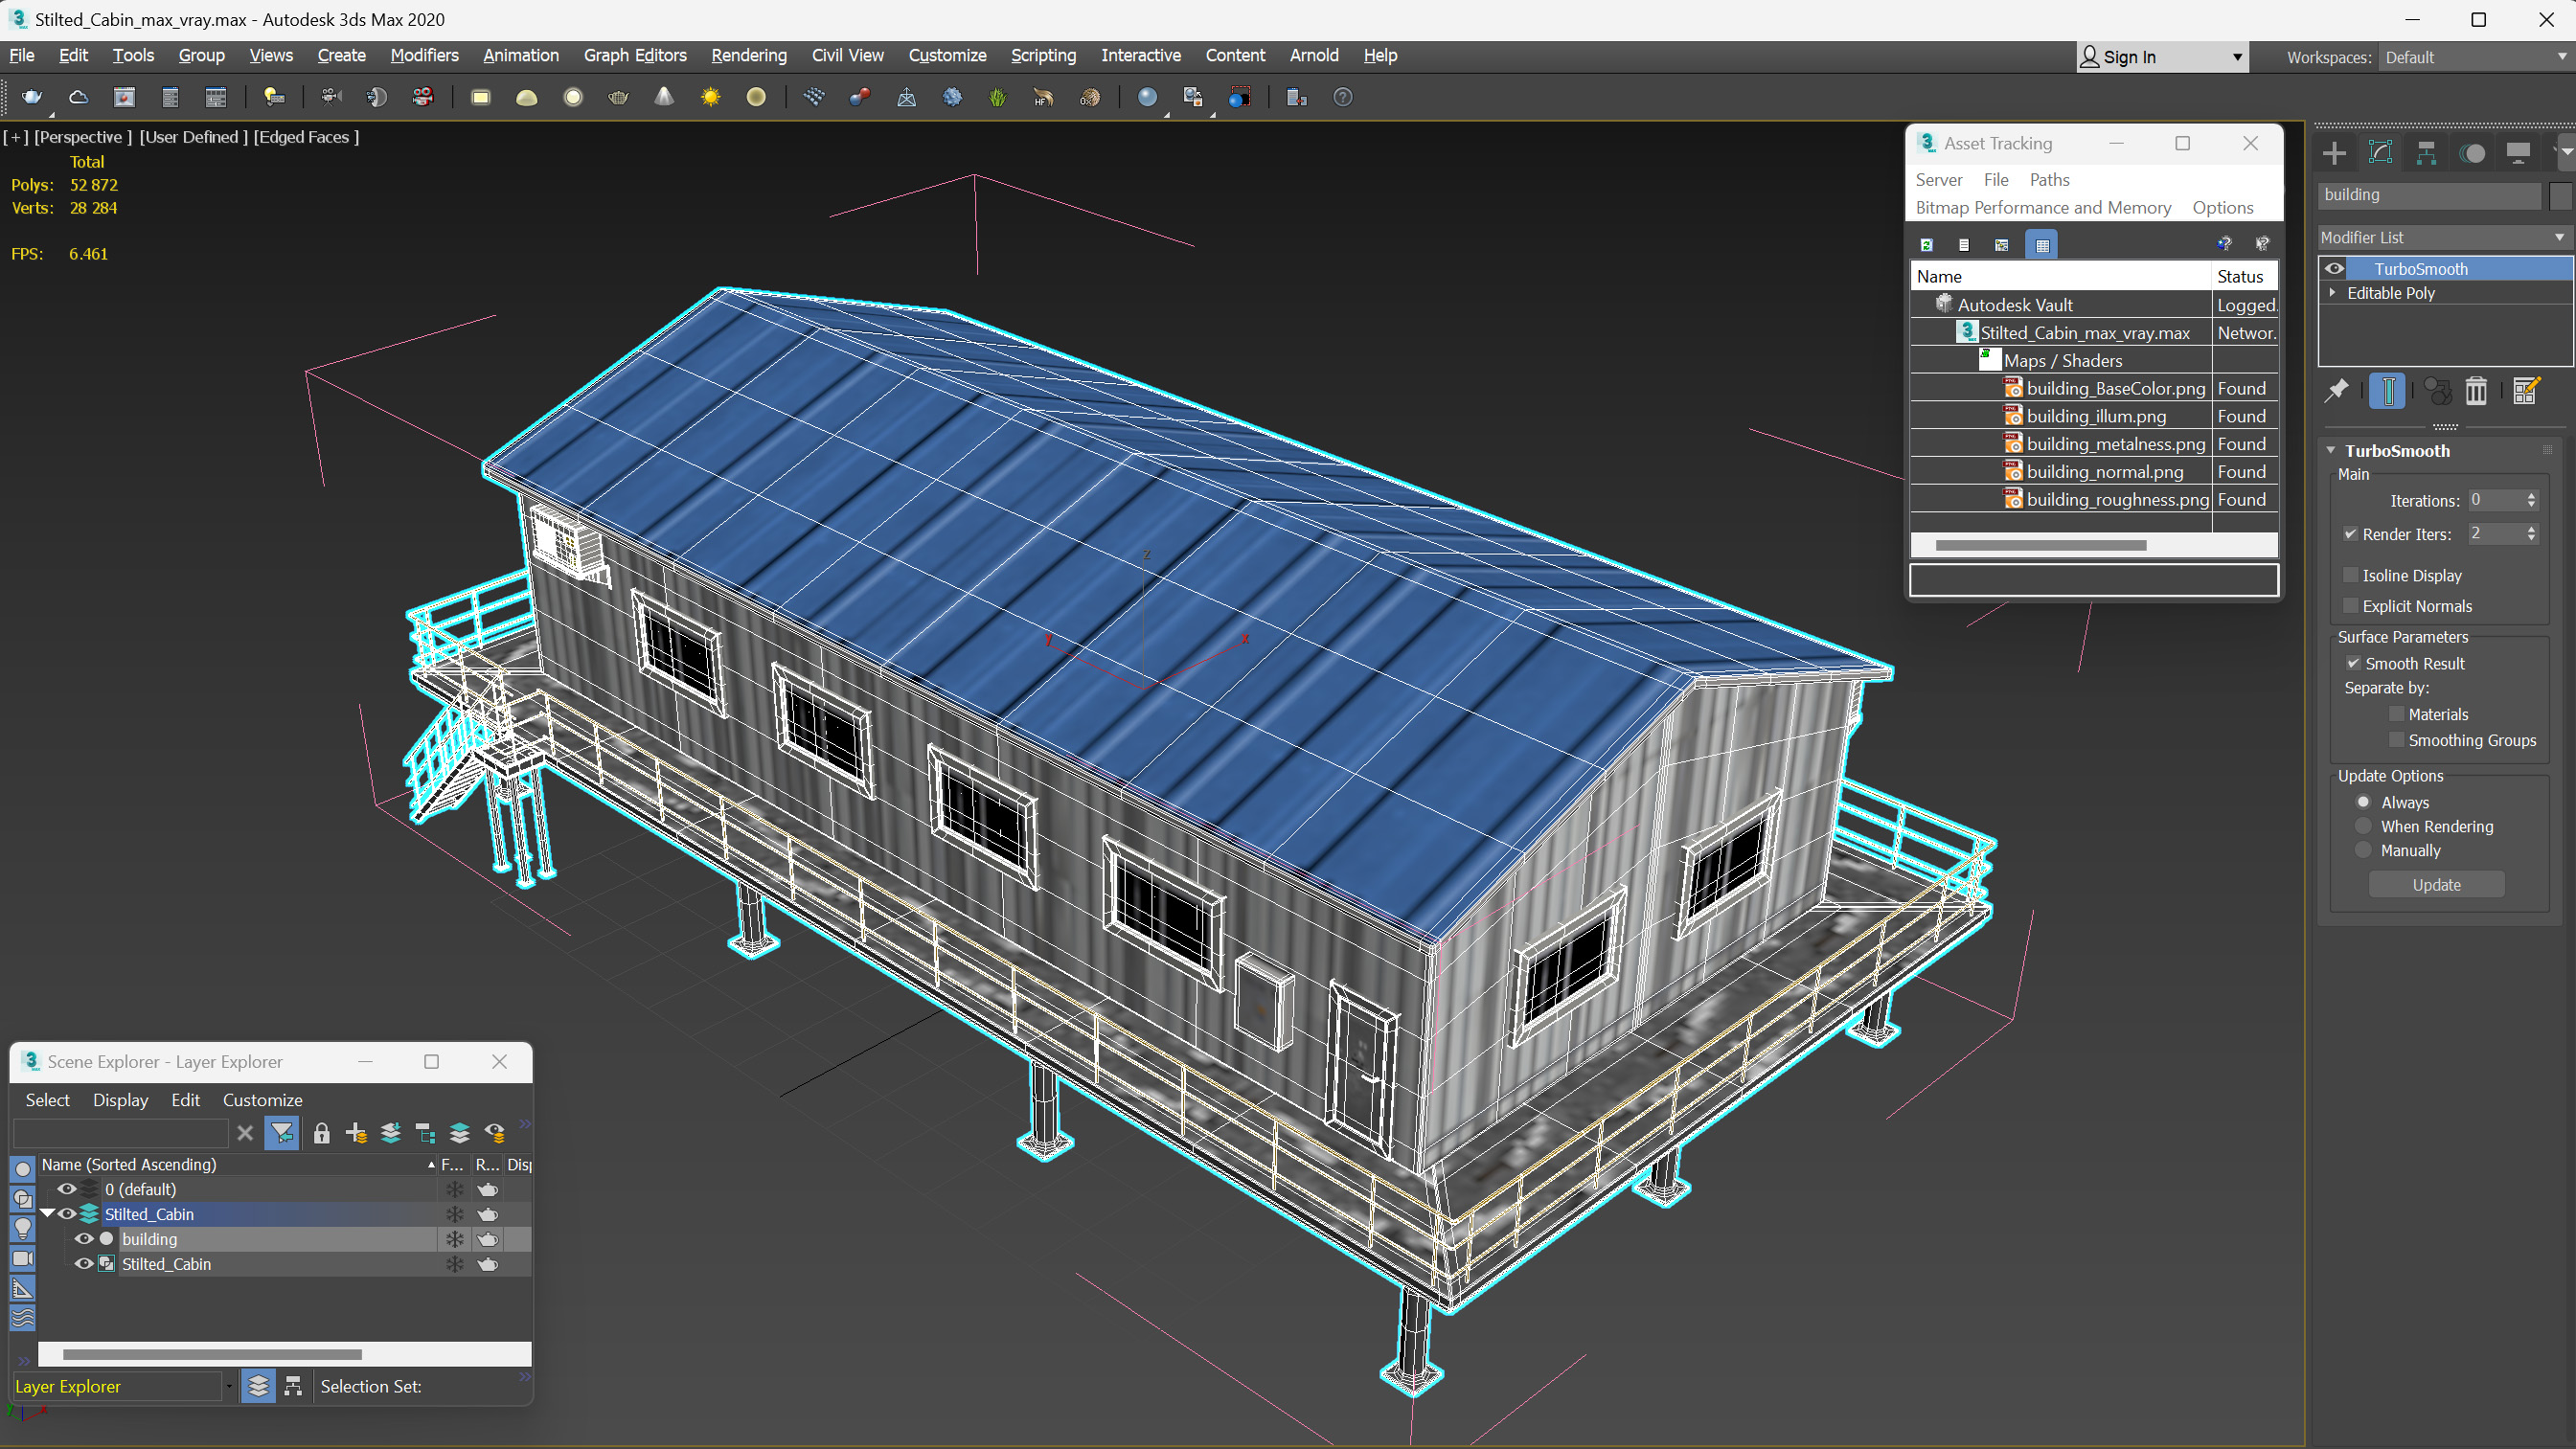Screen dimensions: 2576x1449
Task: Enable Isoline Display checkbox
Action: click(x=2351, y=575)
